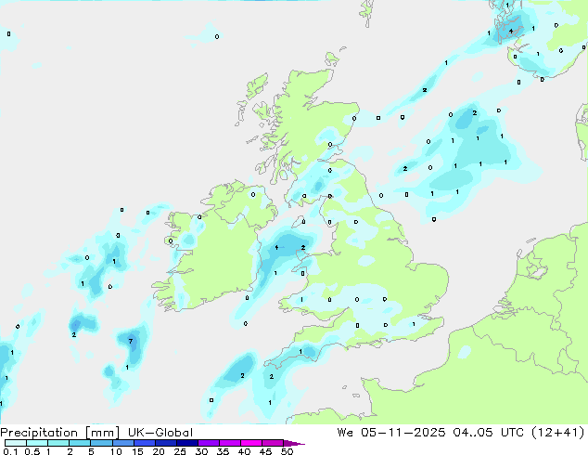This screenshot has height=455, width=588.
Task: Click the date "We 05-11-2025"
Action: pos(391,432)
